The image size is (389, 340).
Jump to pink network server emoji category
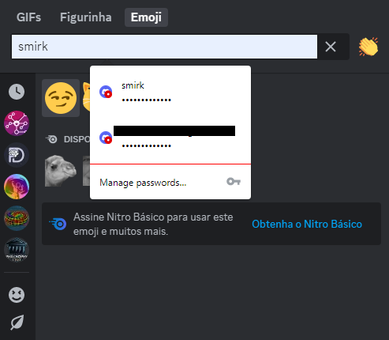(17, 123)
